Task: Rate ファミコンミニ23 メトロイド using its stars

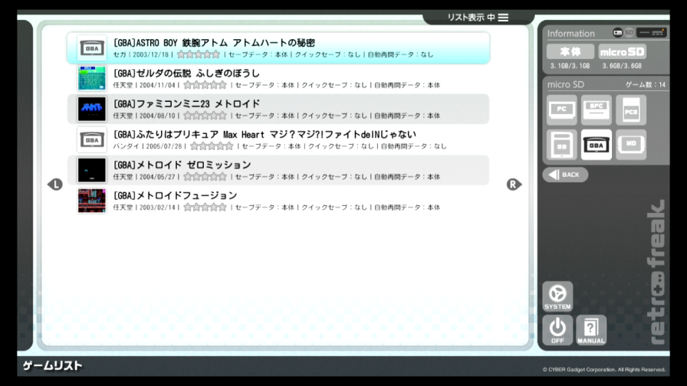Action: tap(205, 116)
